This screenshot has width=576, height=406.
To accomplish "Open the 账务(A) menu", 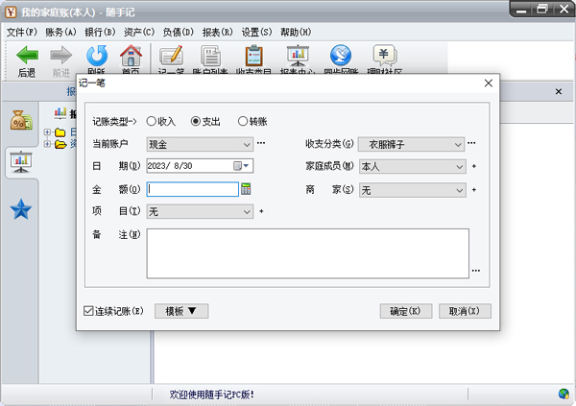I will [60, 33].
